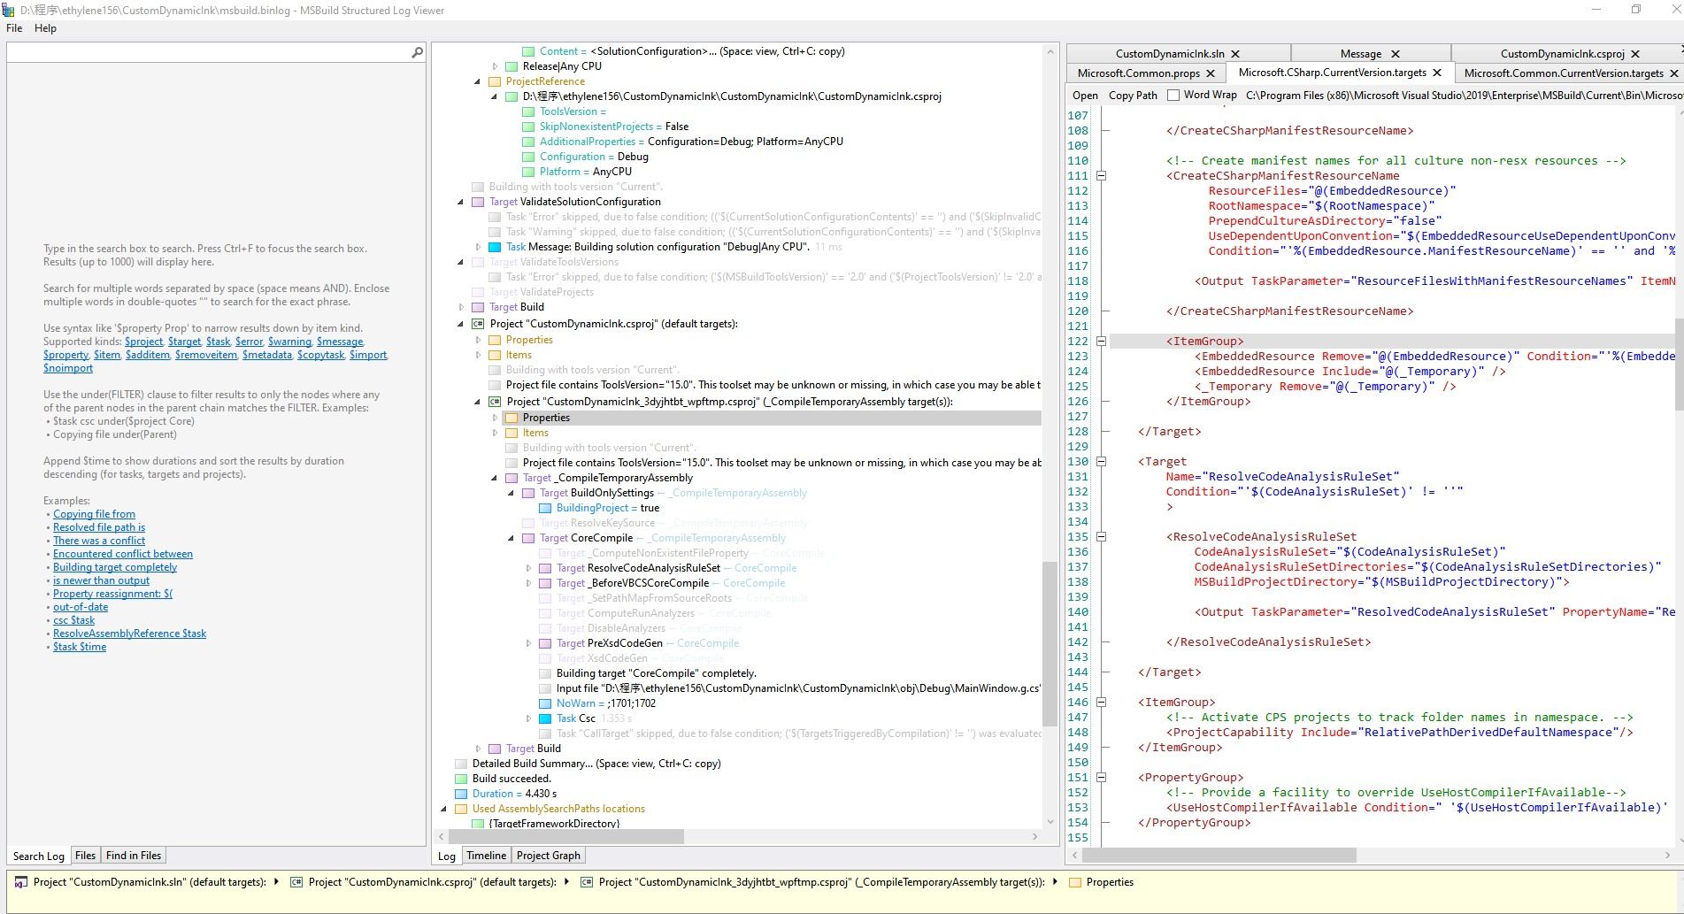Enable the Word Wrap checkbox

click(1173, 95)
